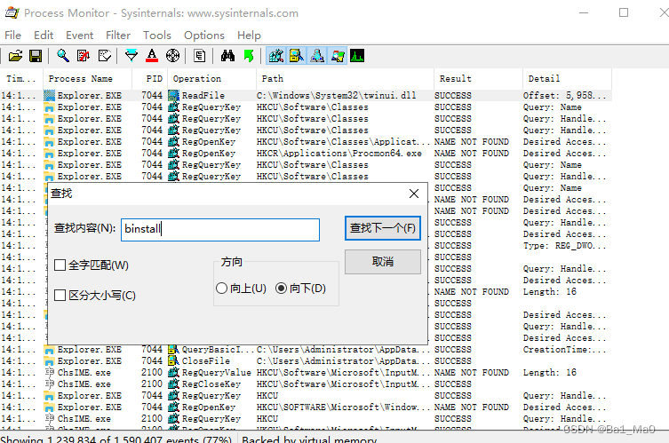The image size is (669, 443).
Task: Select the 向上(U) radio button
Action: pyautogui.click(x=221, y=289)
